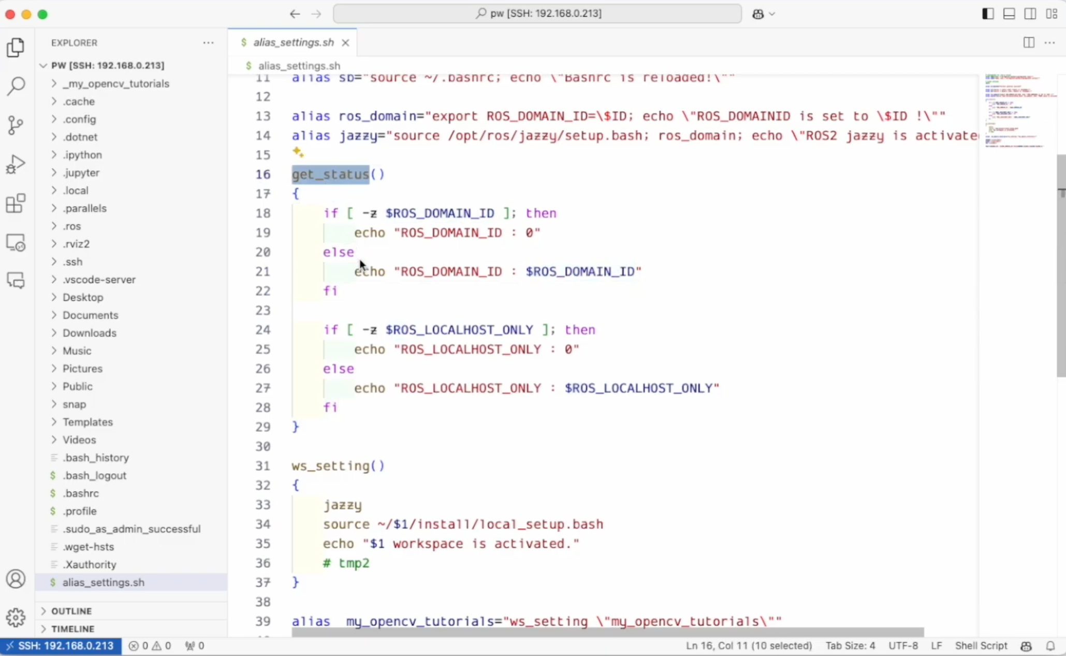Open the Manage gear menu
The image size is (1066, 656).
(16, 617)
